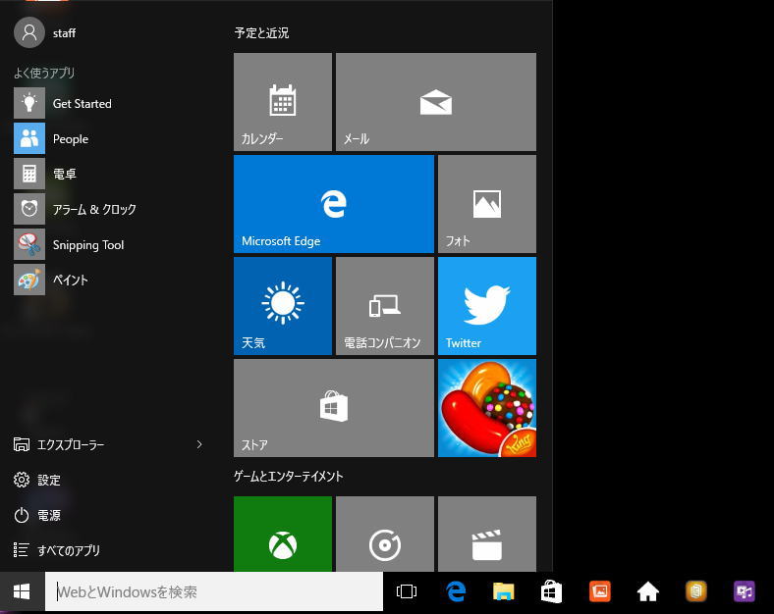Viewport: 774px width, 614px height.
Task: Open the 電話コンパニオン tile
Action: click(385, 306)
